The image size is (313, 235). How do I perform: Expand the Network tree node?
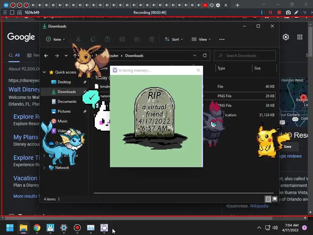[x=44, y=168]
